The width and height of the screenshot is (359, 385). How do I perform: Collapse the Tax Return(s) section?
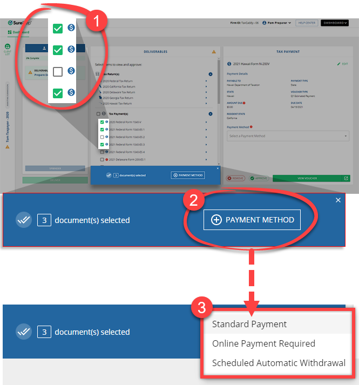tap(211, 74)
